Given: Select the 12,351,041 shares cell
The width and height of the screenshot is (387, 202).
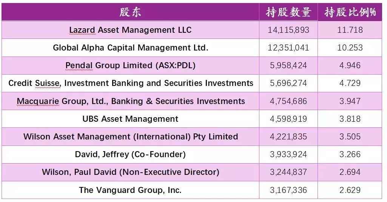Looking at the screenshot, I should tap(288, 48).
